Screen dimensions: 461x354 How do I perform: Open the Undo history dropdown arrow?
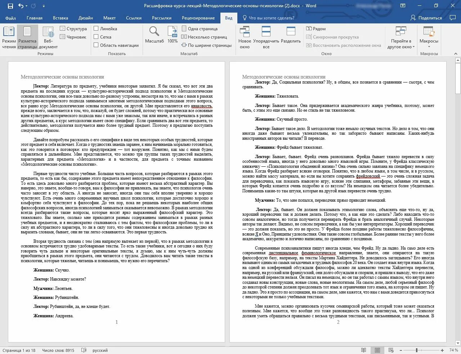pyautogui.click(x=27, y=6)
